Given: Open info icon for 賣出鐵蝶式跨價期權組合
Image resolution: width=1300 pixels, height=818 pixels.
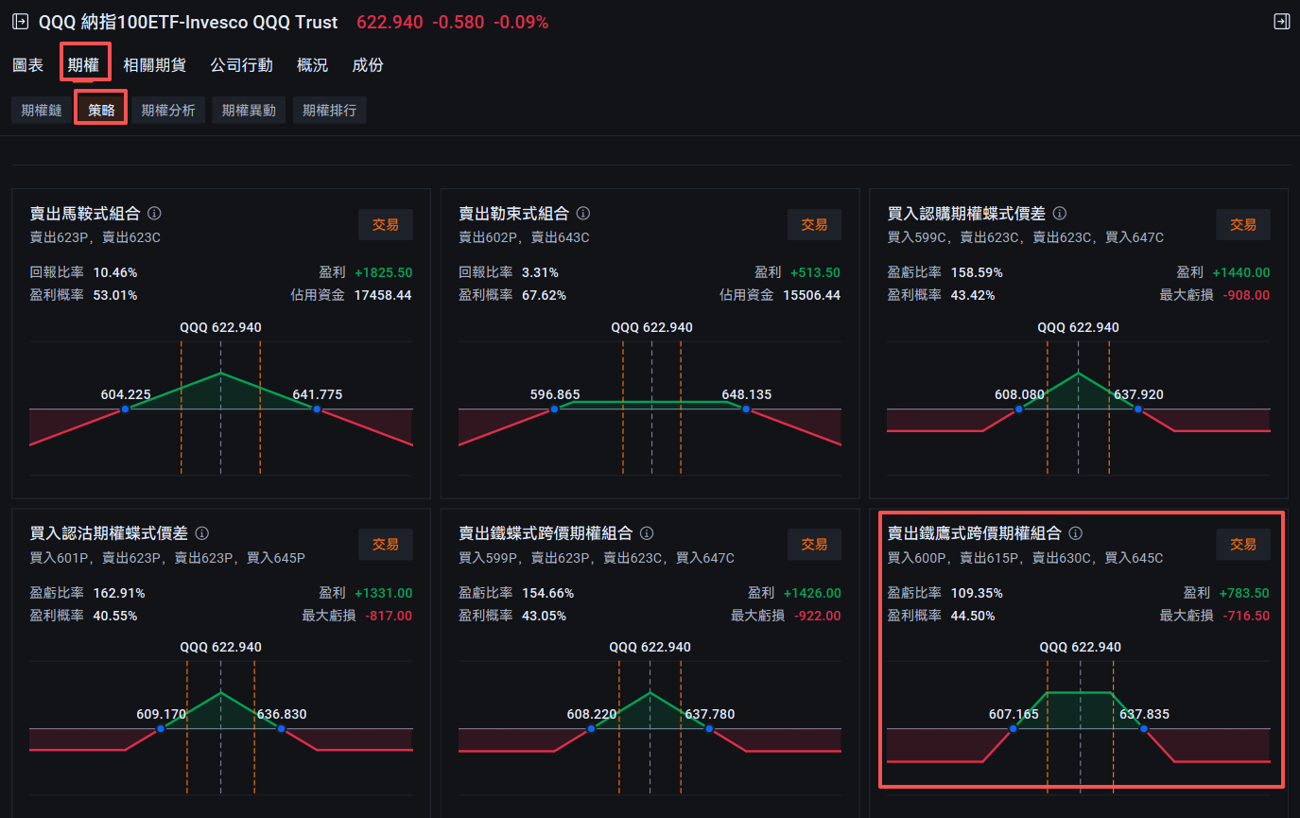Looking at the screenshot, I should 648,533.
